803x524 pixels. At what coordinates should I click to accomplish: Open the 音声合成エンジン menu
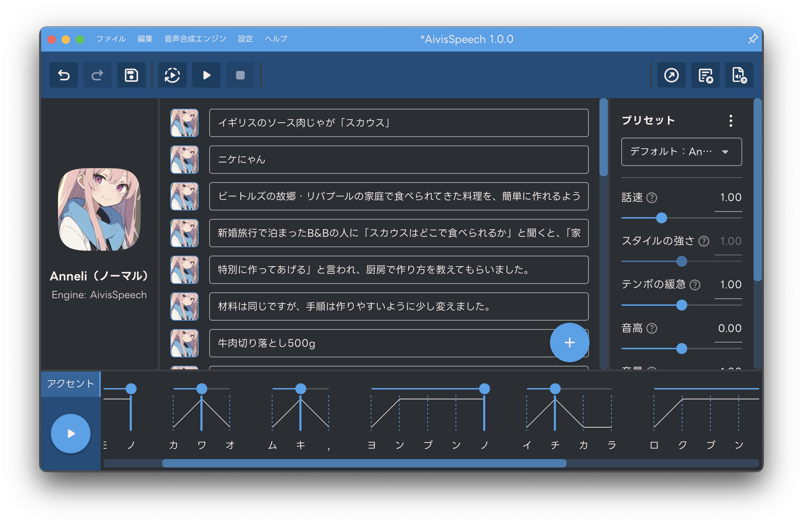(x=195, y=39)
